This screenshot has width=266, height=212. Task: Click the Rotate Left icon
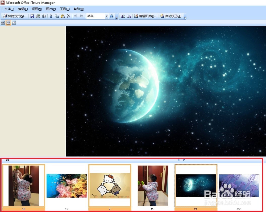tap(123, 16)
